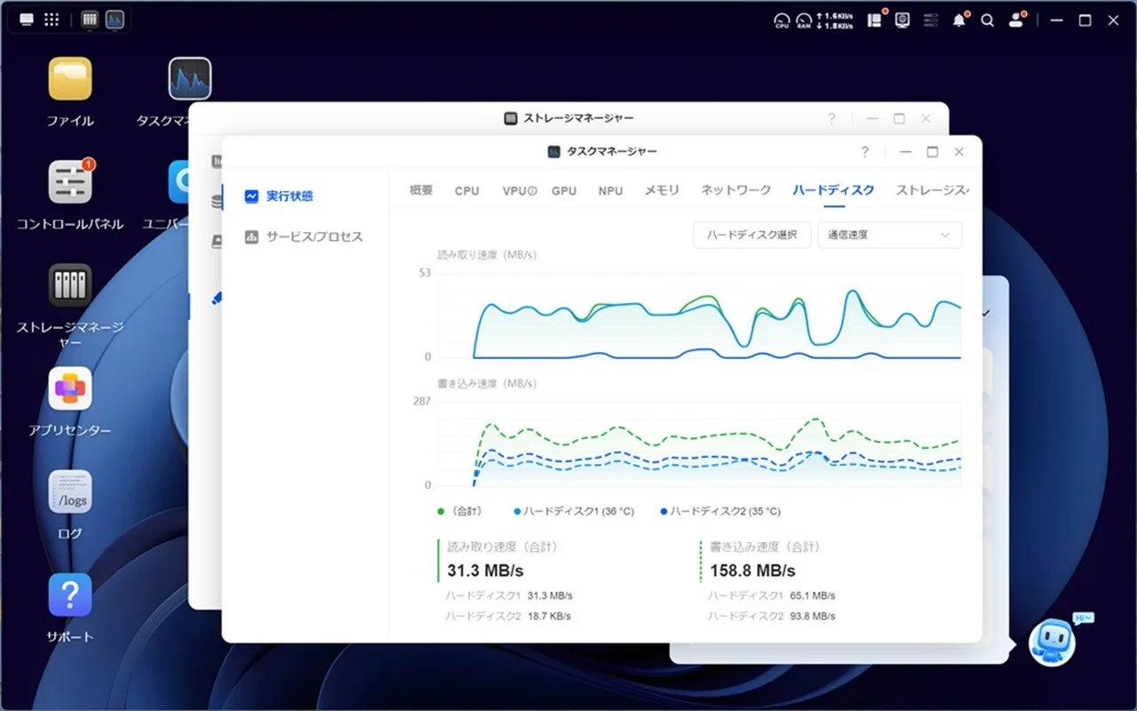Toggle the 合計 legend series

coord(459,512)
